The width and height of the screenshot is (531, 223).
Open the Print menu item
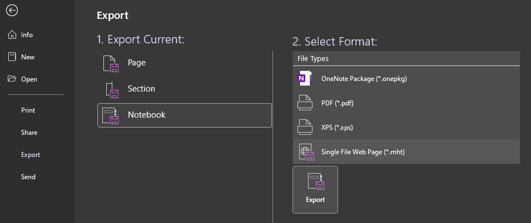click(x=28, y=110)
